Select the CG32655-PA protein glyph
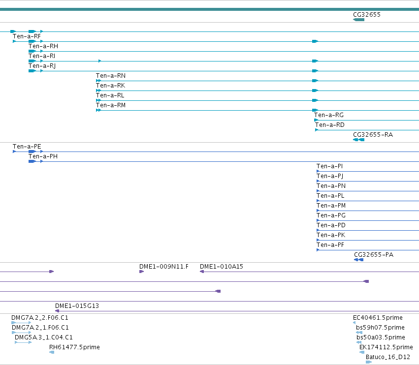The width and height of the screenshot is (419, 365). point(358,260)
